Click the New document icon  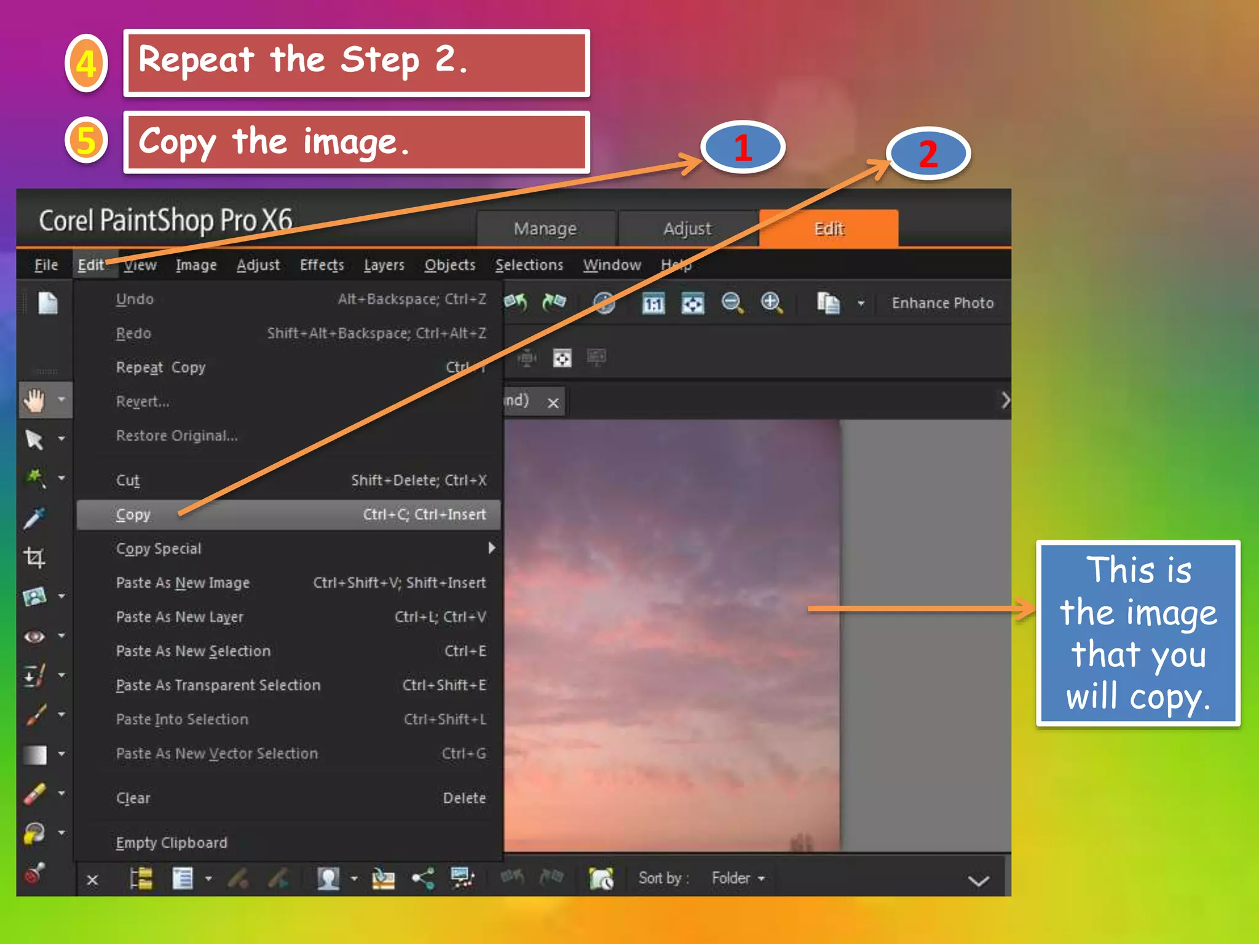coord(48,302)
